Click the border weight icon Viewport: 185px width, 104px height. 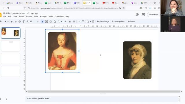(x=70, y=21)
